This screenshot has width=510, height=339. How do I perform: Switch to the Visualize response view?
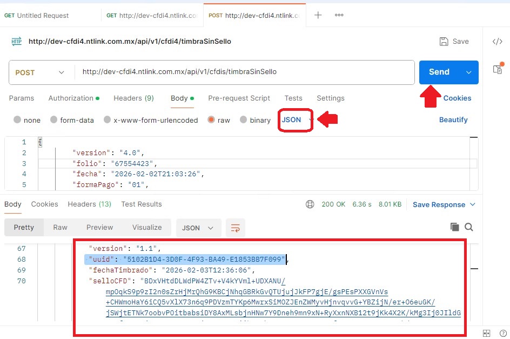coord(147,227)
